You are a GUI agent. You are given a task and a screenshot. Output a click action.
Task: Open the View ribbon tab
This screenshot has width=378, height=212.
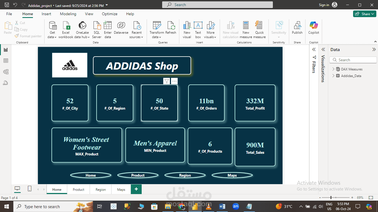(x=89, y=14)
